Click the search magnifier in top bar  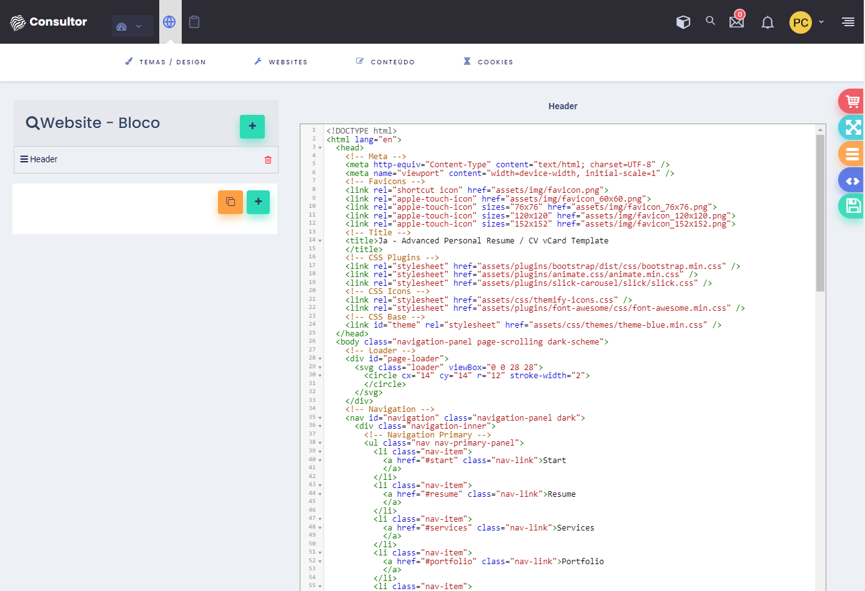point(710,21)
